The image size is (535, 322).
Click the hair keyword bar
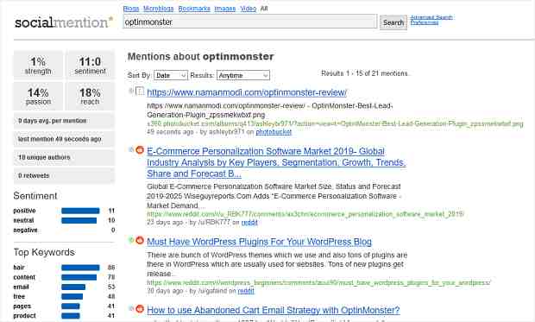[x=80, y=268]
